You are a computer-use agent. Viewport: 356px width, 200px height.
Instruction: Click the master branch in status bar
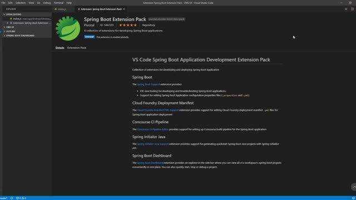(4, 198)
